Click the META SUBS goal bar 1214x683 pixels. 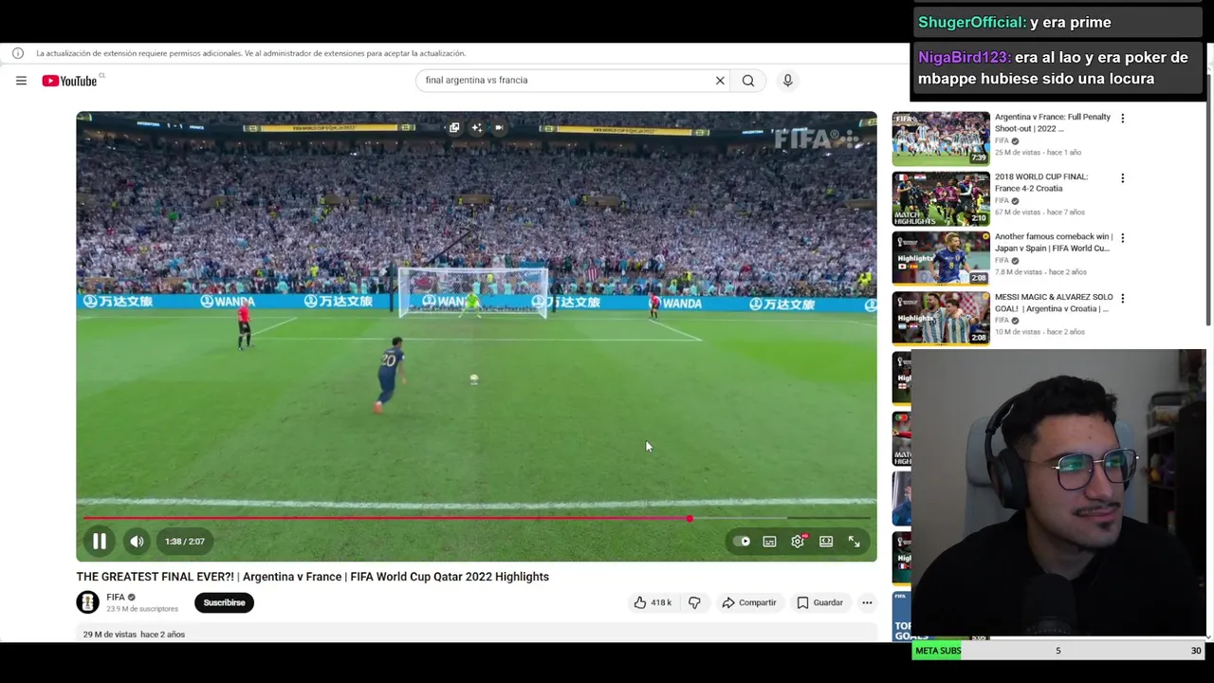click(x=1058, y=651)
